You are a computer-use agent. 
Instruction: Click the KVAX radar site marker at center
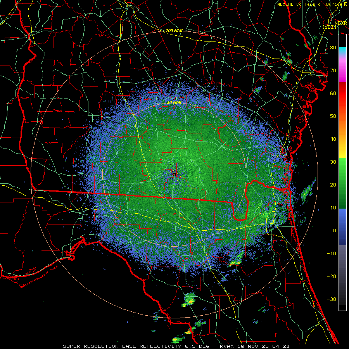[x=174, y=174]
